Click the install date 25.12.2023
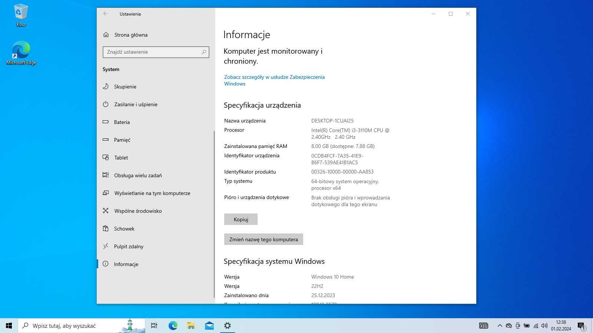This screenshot has width=593, height=333. pyautogui.click(x=323, y=295)
